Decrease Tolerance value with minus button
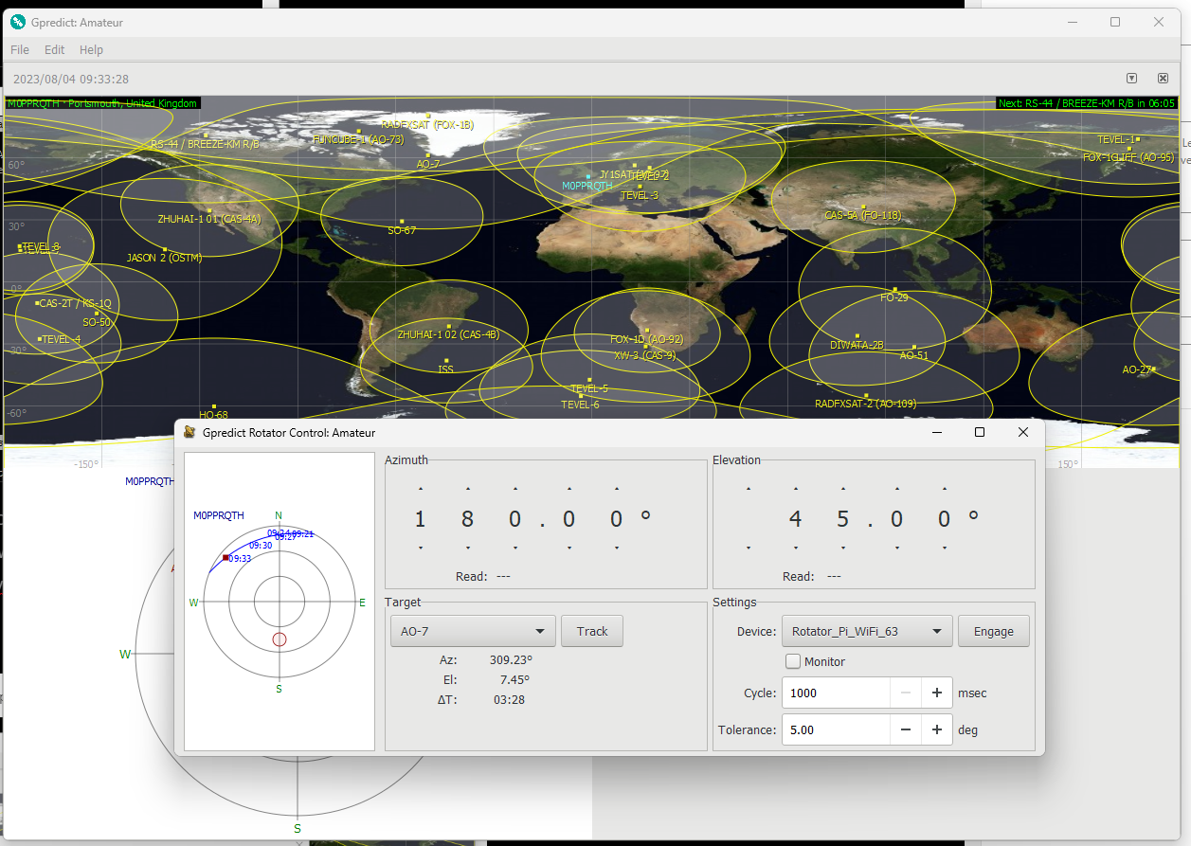 click(x=906, y=729)
